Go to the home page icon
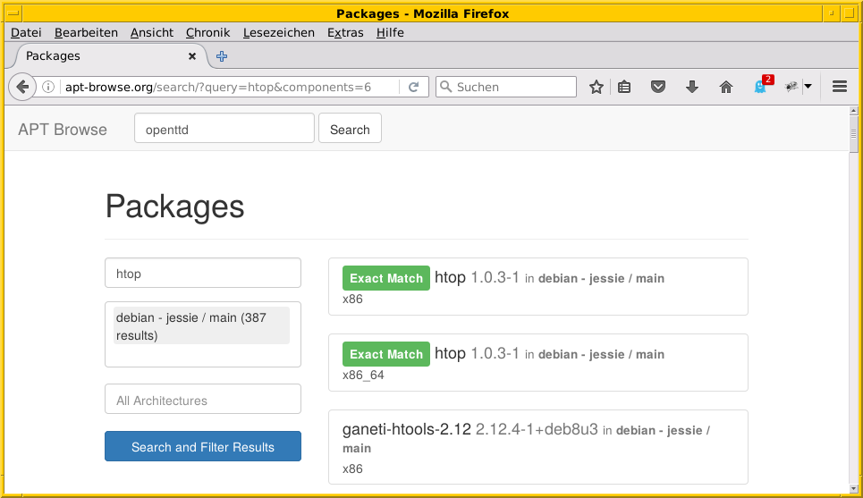Image resolution: width=863 pixels, height=498 pixels. pyautogui.click(x=726, y=87)
